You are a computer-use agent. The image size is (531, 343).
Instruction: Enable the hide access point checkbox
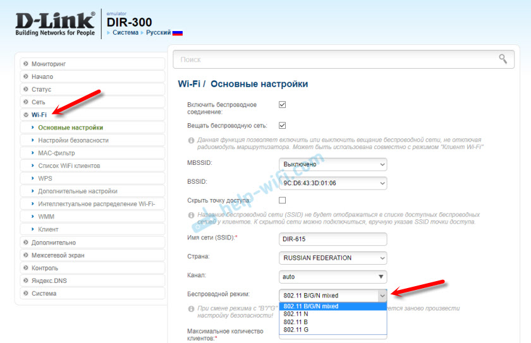(282, 200)
